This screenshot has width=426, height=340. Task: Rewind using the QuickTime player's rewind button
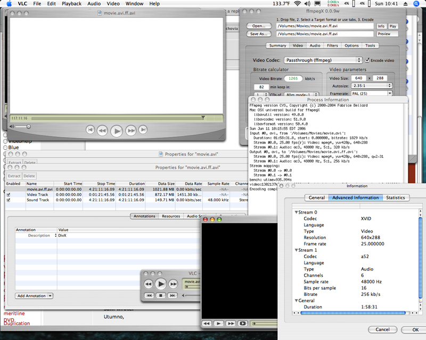pos(102,131)
